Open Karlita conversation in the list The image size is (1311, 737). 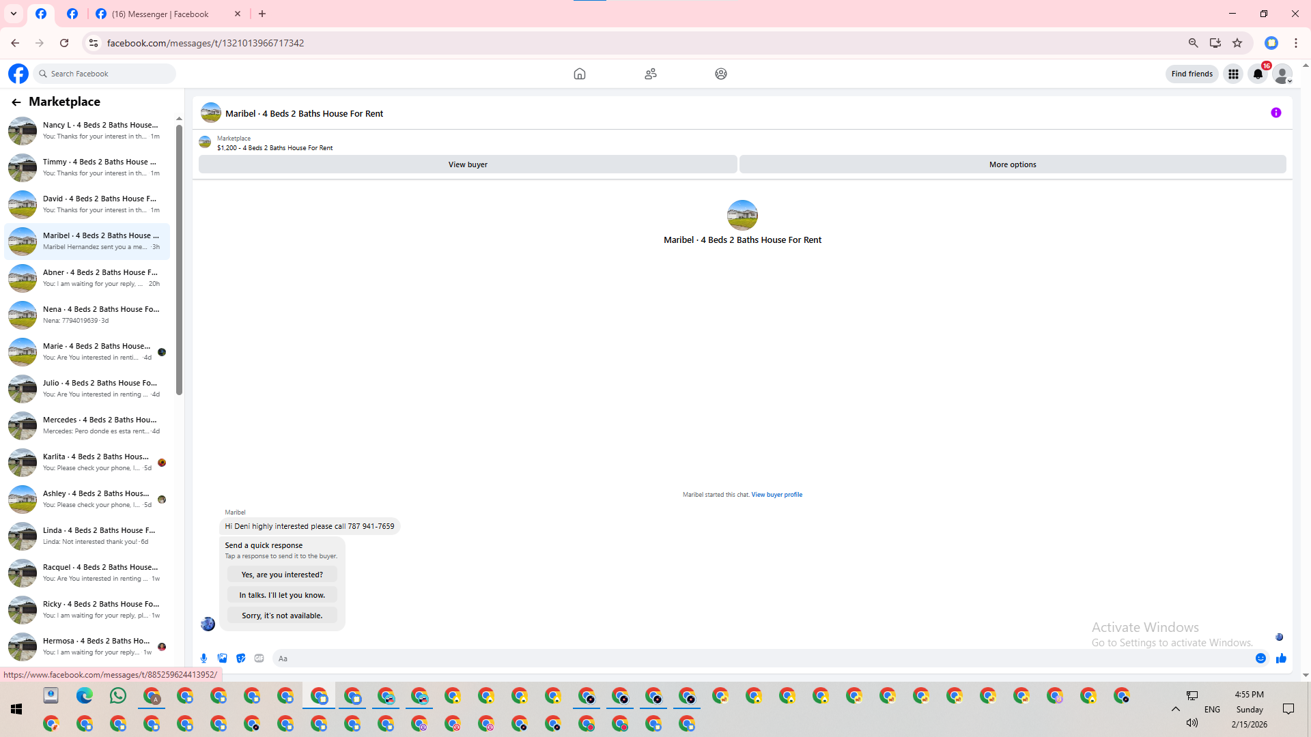pos(87,462)
